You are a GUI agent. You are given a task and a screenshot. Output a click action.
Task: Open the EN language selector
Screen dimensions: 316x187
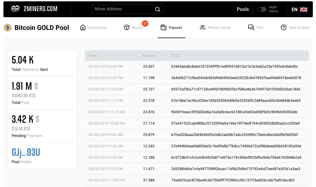294,10
